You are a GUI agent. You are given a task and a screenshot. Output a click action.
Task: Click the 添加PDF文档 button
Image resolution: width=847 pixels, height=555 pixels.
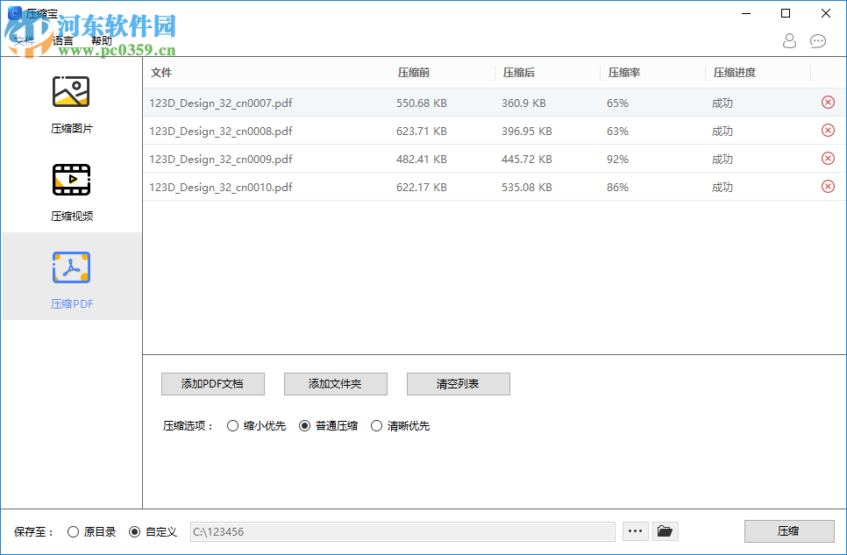[212, 384]
